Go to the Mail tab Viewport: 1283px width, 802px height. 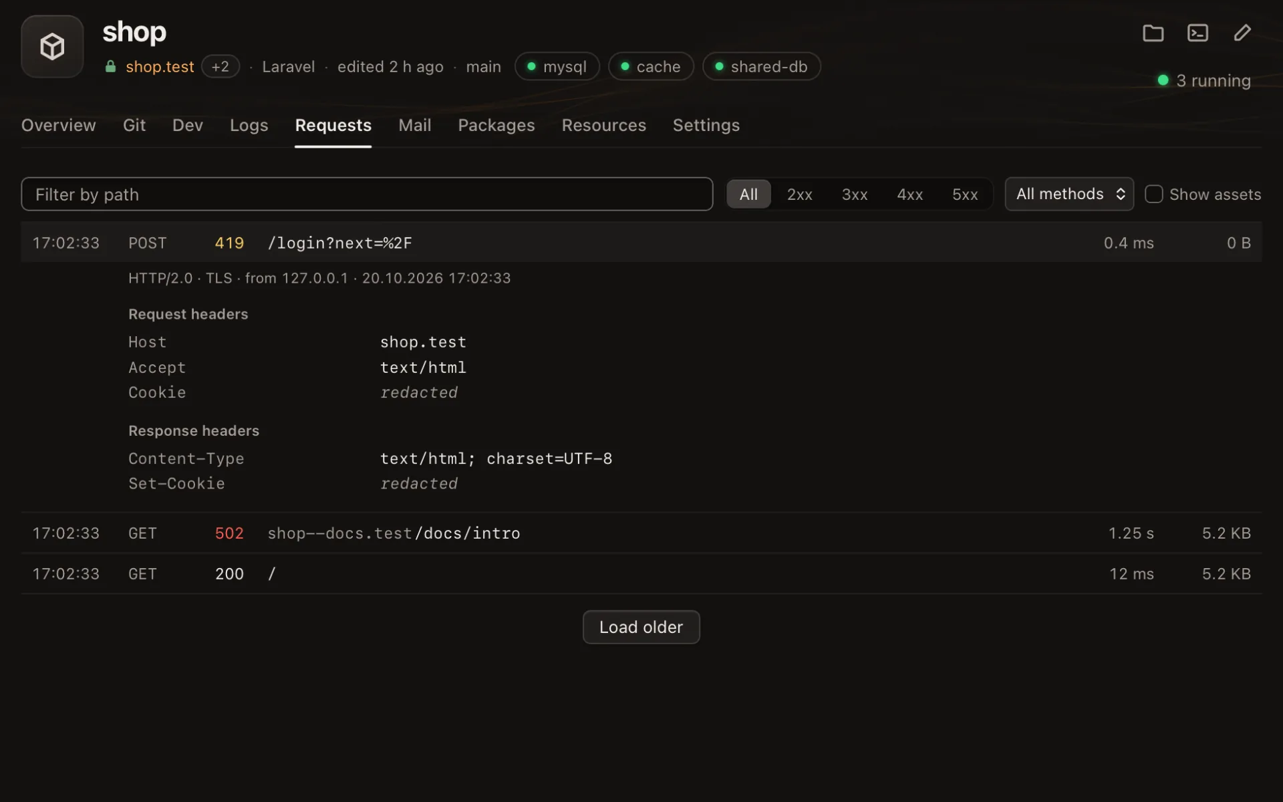click(415, 125)
